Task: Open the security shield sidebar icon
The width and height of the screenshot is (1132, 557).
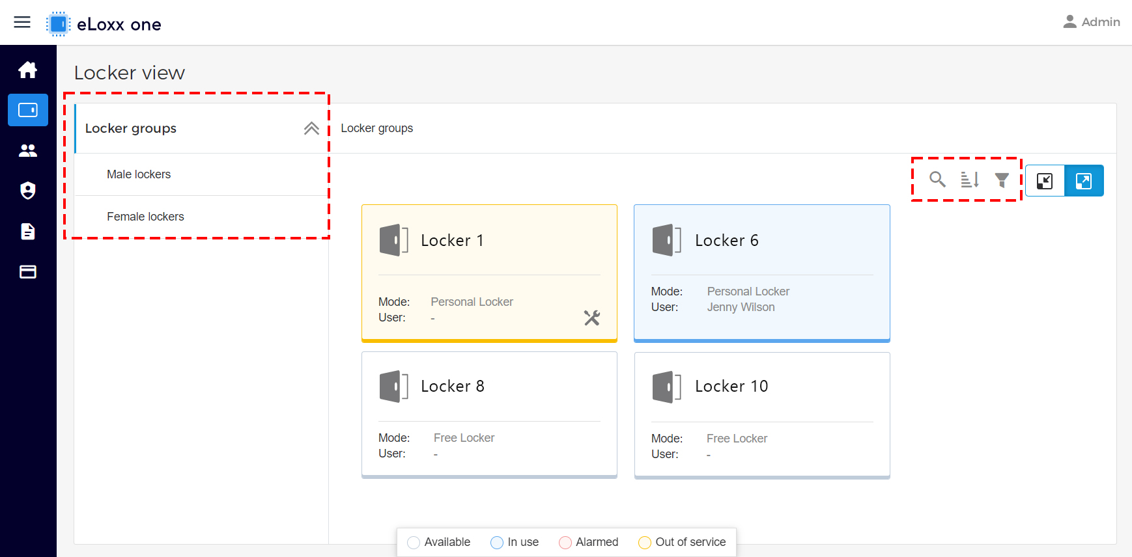Action: [x=28, y=191]
